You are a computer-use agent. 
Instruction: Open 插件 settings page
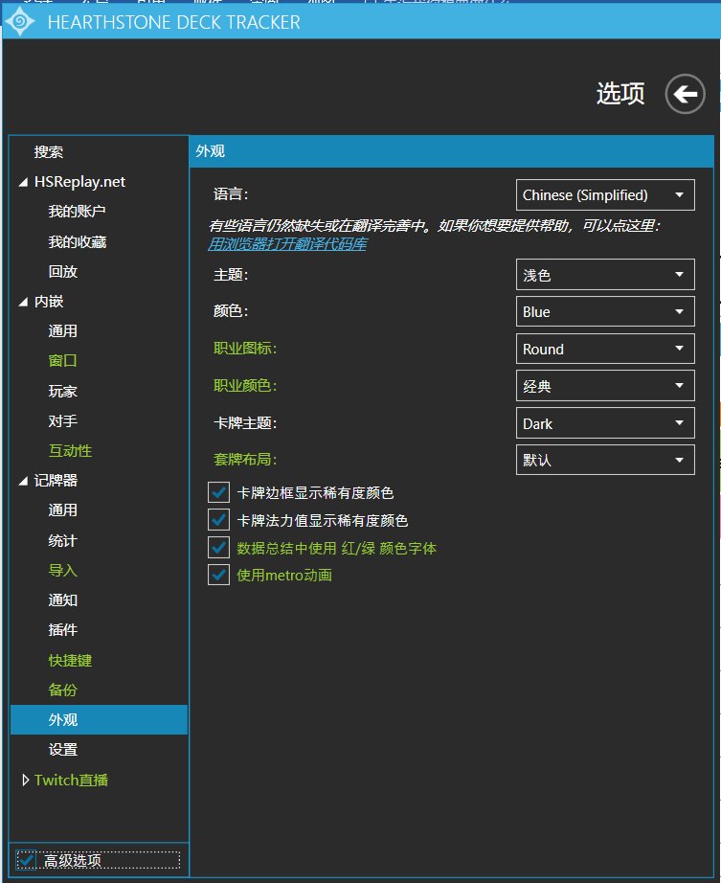tap(62, 629)
